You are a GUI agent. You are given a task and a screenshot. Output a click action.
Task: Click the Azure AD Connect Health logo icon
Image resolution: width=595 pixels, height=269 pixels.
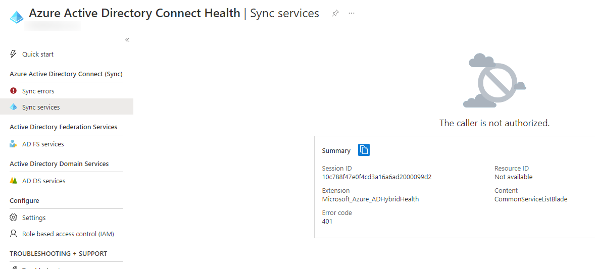tap(17, 18)
